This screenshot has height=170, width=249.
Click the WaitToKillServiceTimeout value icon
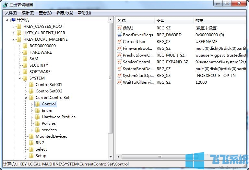coord(119,82)
